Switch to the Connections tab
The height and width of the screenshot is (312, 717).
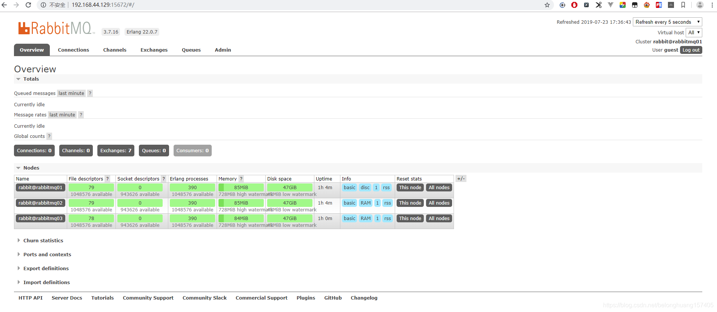pos(74,50)
